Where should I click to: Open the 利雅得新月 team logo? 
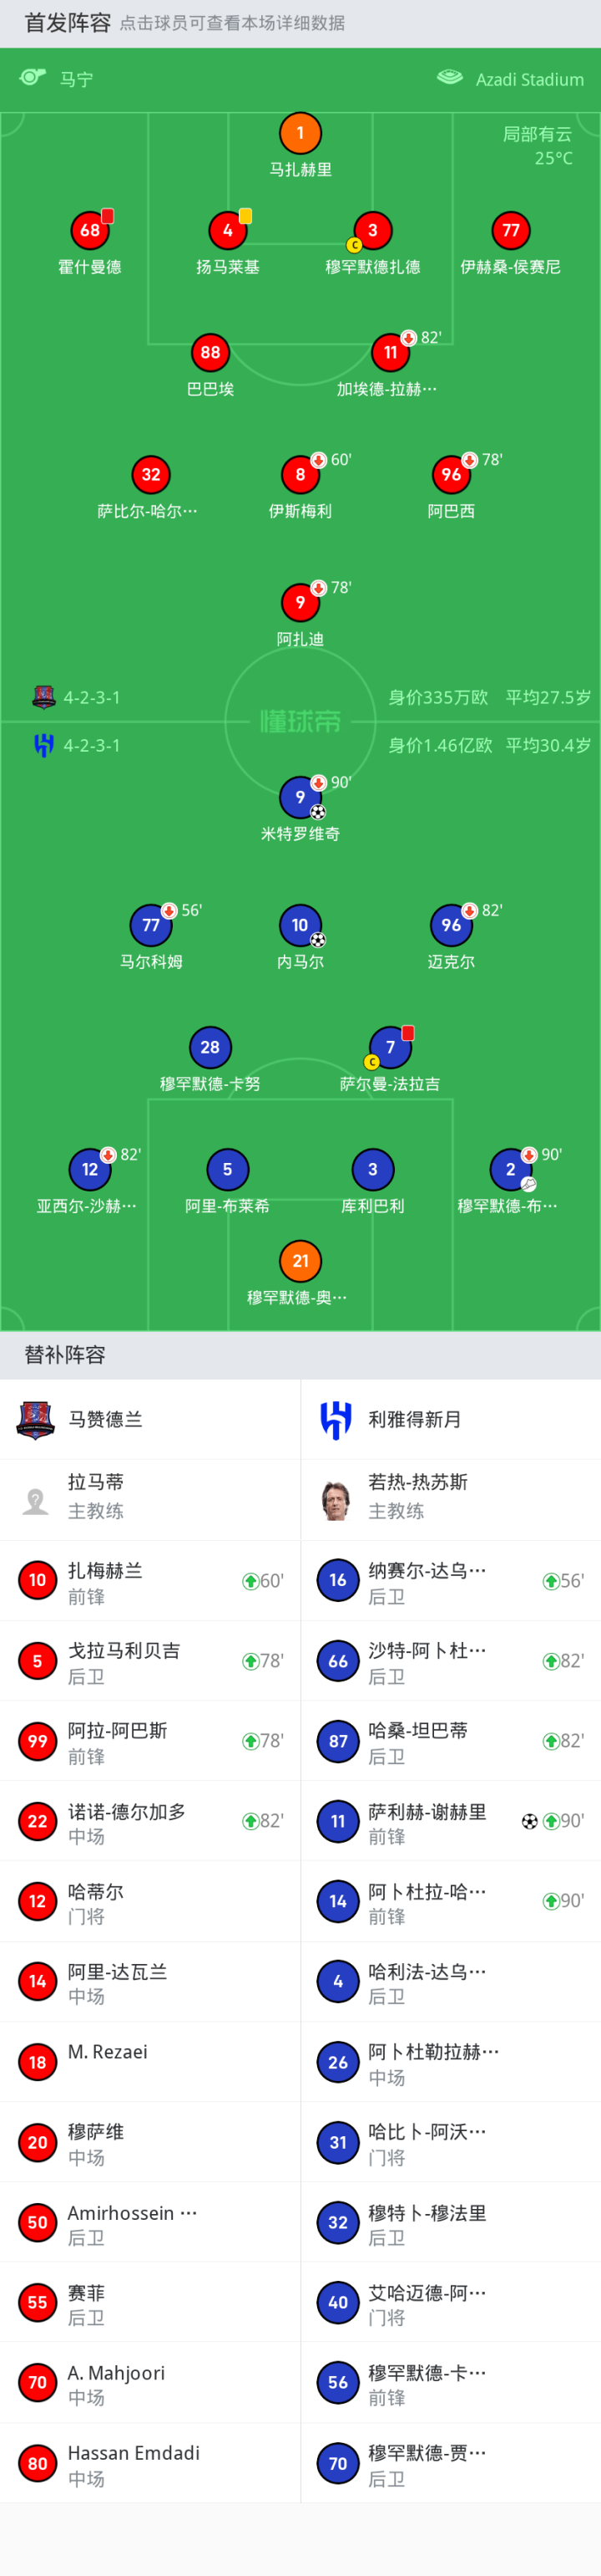[x=336, y=1419]
